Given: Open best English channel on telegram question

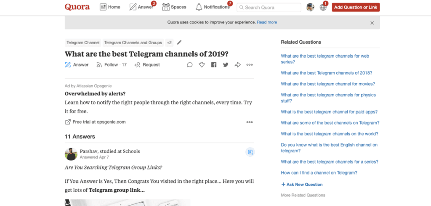Looking at the screenshot, I should 329,148.
